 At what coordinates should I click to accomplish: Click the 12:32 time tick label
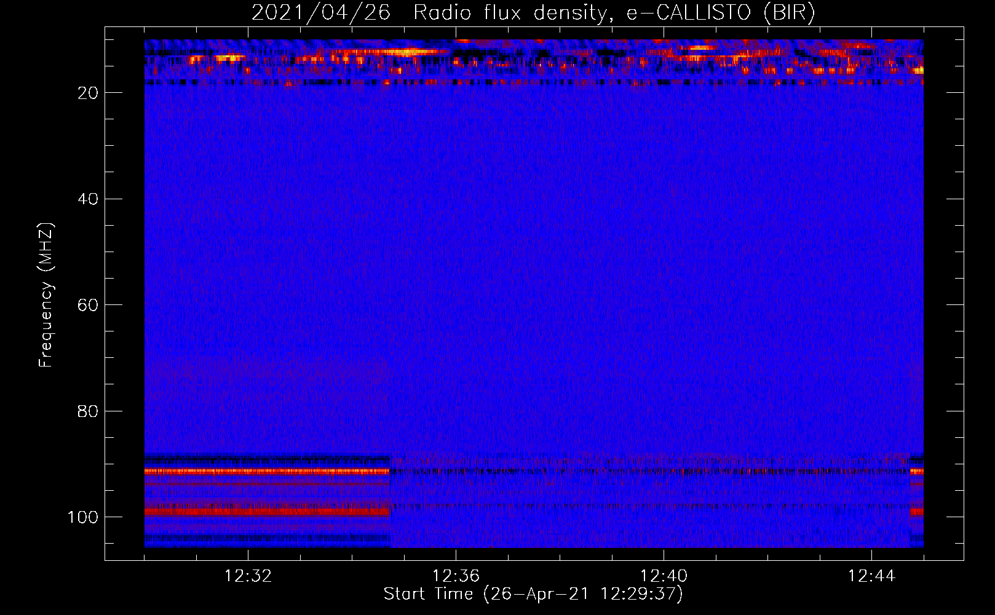coord(248,576)
